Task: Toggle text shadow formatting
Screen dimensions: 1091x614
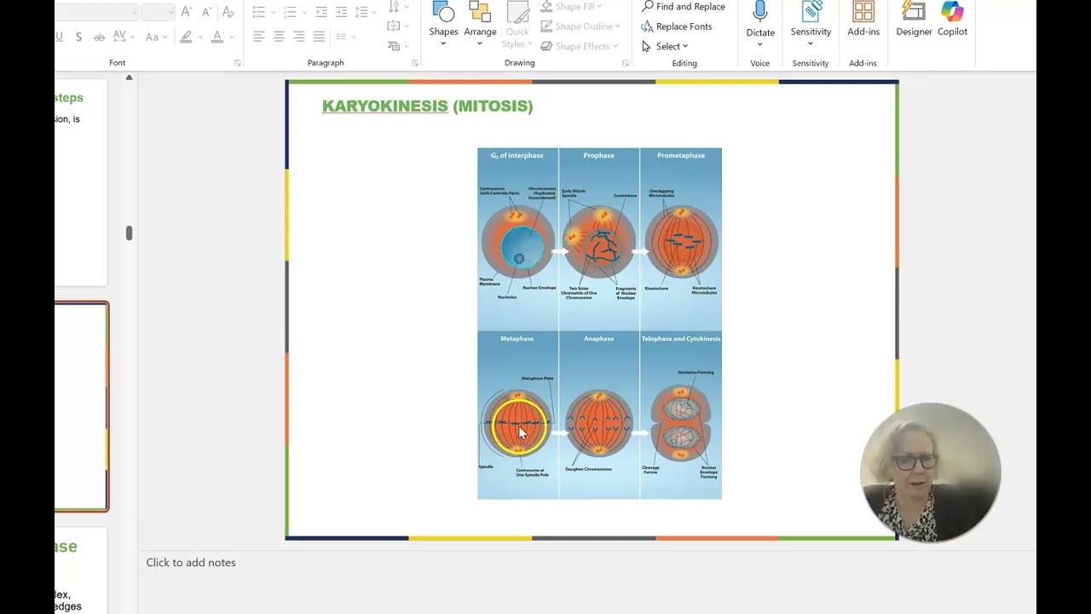Action: click(x=78, y=37)
